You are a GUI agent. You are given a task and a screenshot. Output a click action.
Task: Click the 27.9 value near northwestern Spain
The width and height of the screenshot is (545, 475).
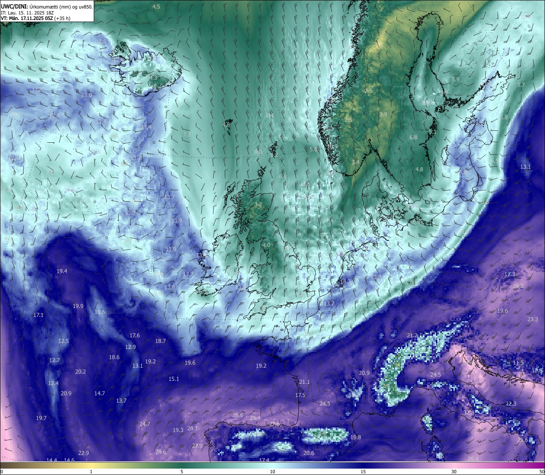coord(197,446)
